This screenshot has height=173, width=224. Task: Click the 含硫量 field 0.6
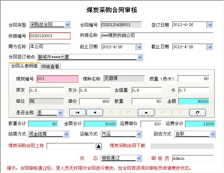[x=147, y=90]
